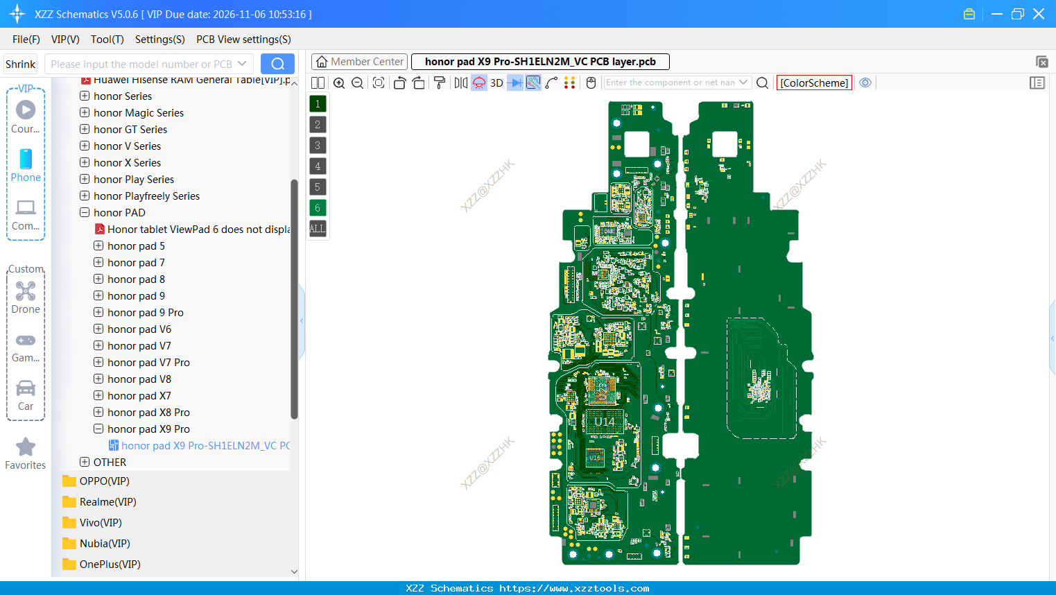The width and height of the screenshot is (1056, 595).
Task: Enable PCB layer 3 display
Action: coord(317,145)
